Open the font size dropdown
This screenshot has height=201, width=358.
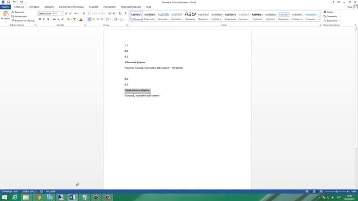pos(62,13)
